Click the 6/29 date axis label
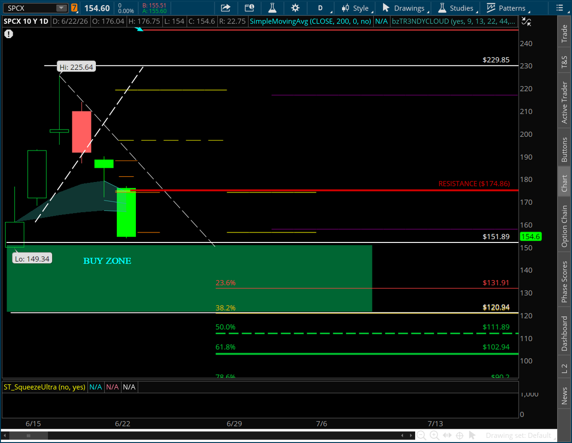Image resolution: width=572 pixels, height=443 pixels. pos(235,424)
